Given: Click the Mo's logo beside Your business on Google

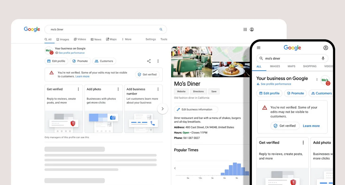Looking at the screenshot, I should (x=49, y=51).
